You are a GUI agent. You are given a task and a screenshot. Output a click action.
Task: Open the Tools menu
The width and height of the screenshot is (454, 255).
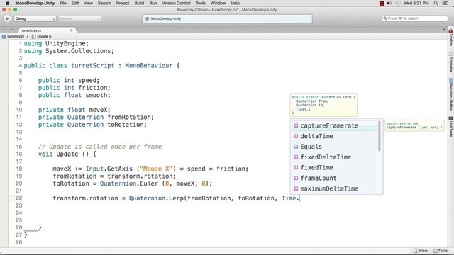(x=200, y=3)
